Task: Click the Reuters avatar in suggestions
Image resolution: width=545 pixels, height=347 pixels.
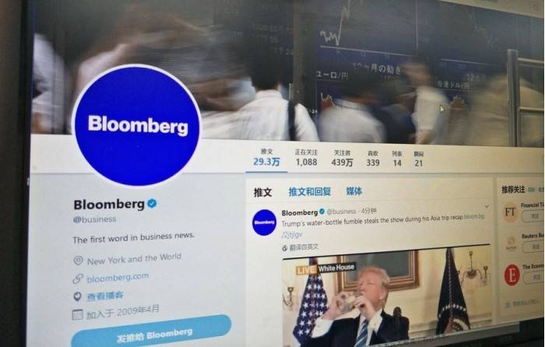Action: pos(511,244)
